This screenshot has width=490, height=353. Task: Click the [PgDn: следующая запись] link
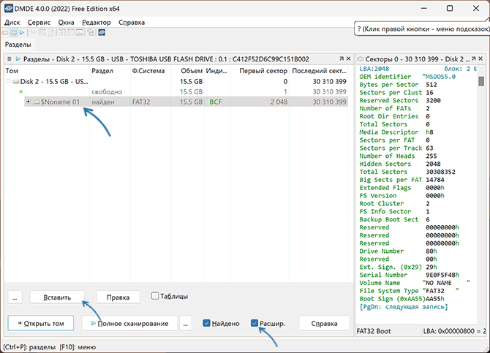click(404, 307)
